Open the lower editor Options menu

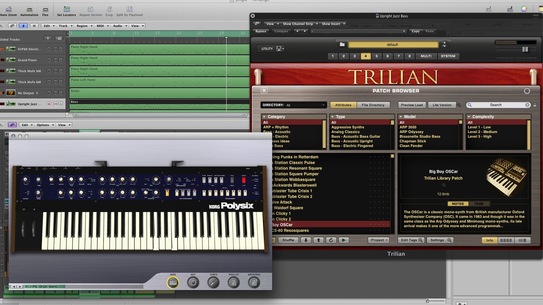pyautogui.click(x=45, y=125)
